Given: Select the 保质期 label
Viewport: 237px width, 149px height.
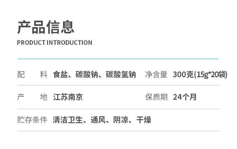Looking at the screenshot, I should point(156,97).
